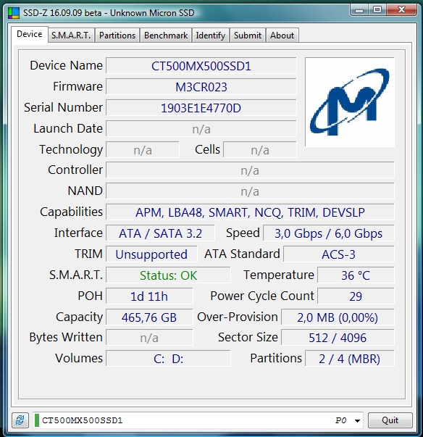Click the Capabilities value APM, LBA48, SMART
This screenshot has width=423, height=437.
point(250,212)
